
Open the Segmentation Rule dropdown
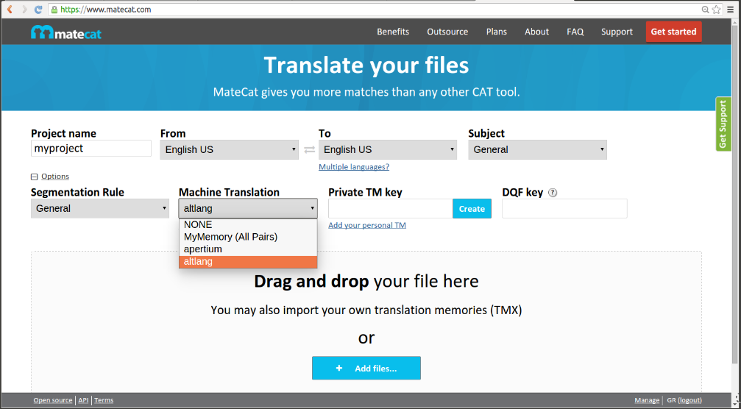click(100, 208)
